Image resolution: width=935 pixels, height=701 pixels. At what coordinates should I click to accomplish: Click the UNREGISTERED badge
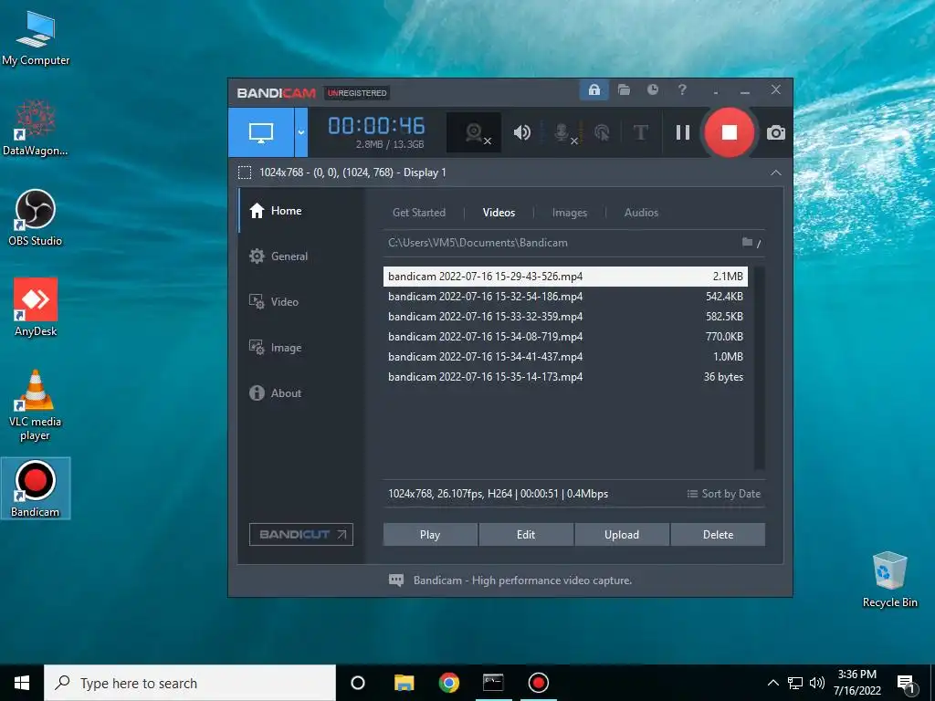[x=357, y=93]
